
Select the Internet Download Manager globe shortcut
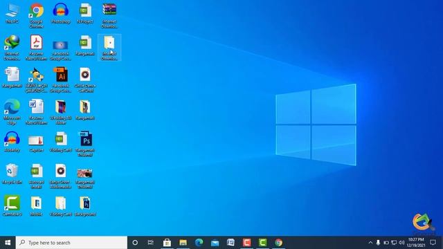[12, 48]
